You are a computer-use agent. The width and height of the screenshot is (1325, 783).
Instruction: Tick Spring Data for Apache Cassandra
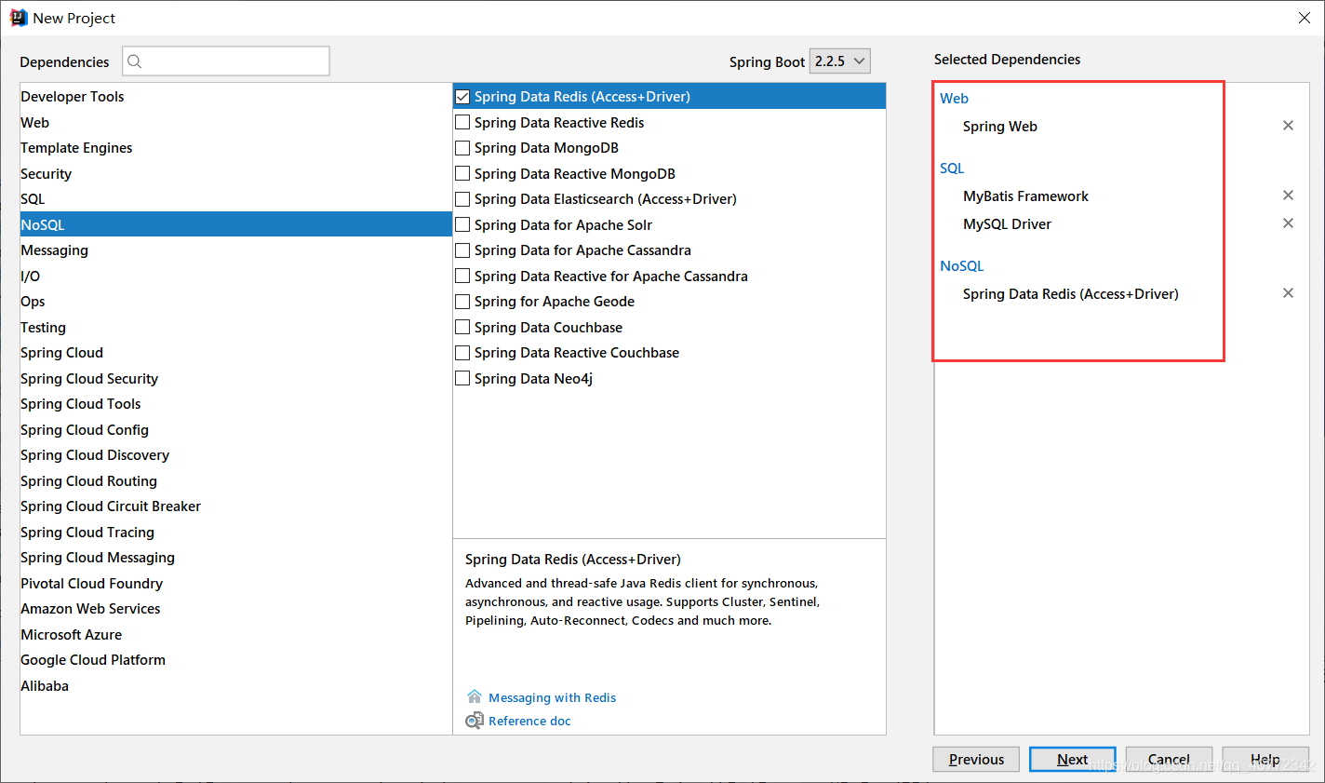coord(462,250)
